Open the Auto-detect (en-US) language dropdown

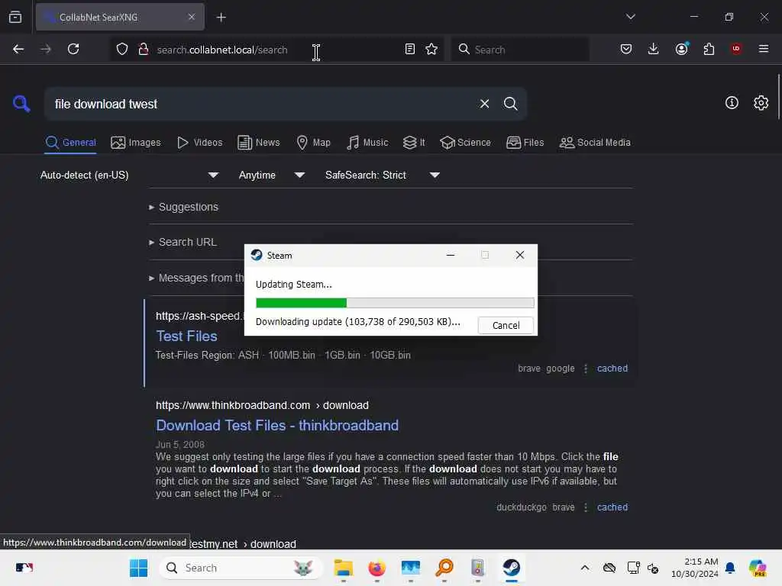point(130,175)
